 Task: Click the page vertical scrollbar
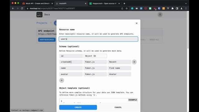(188, 30)
